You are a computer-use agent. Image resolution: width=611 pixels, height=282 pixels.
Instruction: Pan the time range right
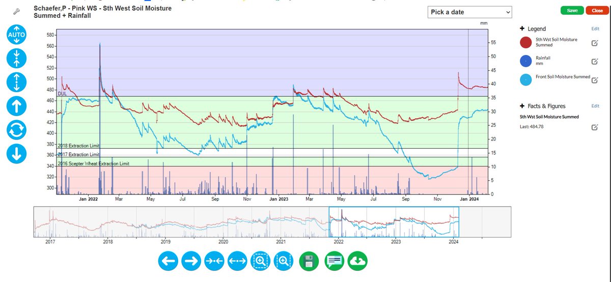tap(191, 261)
